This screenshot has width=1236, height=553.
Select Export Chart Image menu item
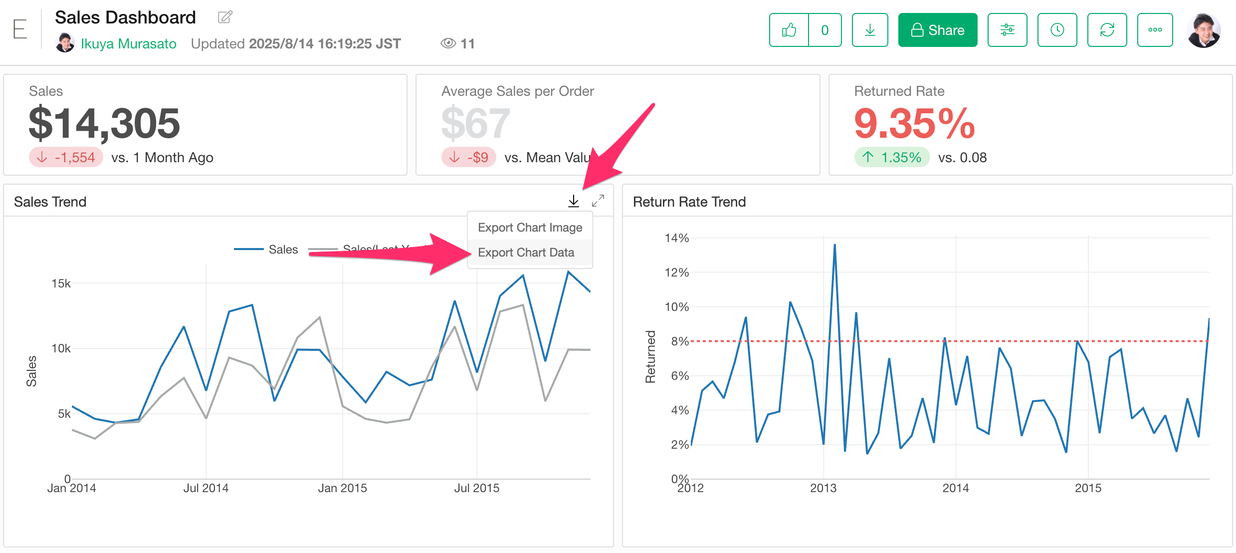(x=530, y=228)
